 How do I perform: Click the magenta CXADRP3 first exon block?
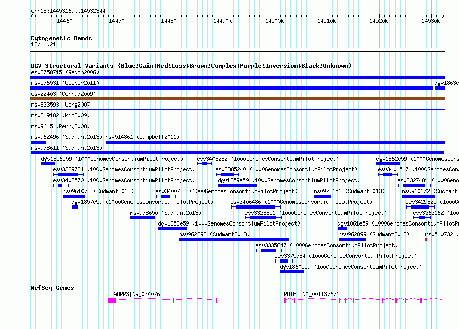tap(112, 300)
